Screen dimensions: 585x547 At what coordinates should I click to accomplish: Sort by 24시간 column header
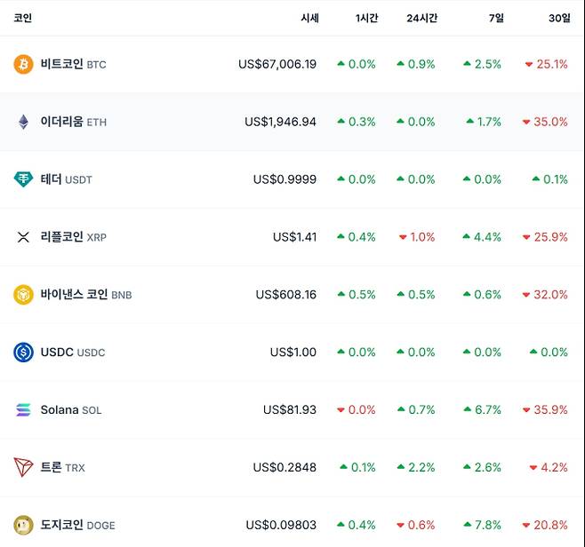pyautogui.click(x=422, y=18)
